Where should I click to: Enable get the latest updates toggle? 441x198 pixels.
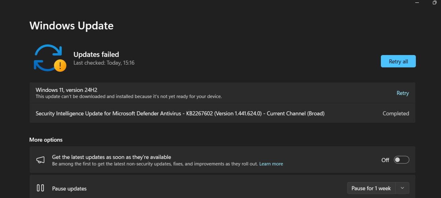401,160
